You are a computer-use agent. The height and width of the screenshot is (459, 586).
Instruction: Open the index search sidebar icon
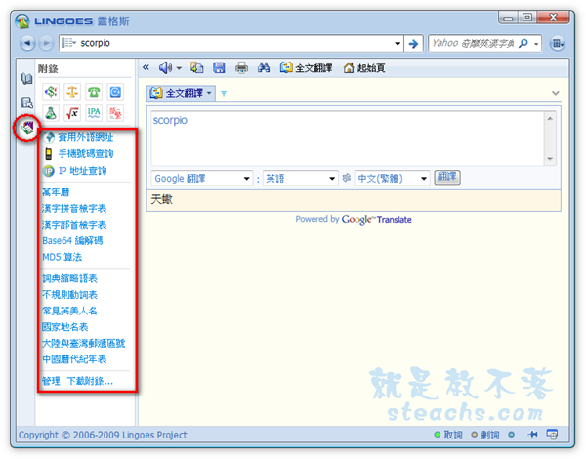point(27,103)
